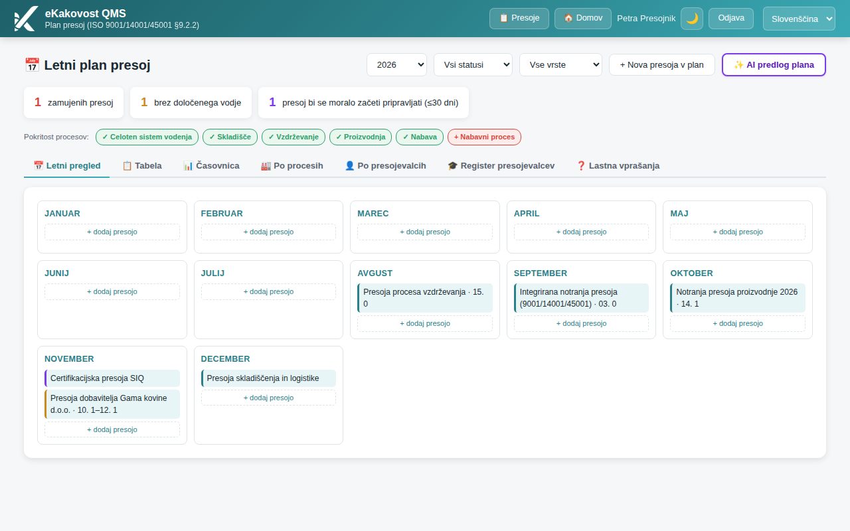Switch to the Tabela tab

tap(142, 166)
